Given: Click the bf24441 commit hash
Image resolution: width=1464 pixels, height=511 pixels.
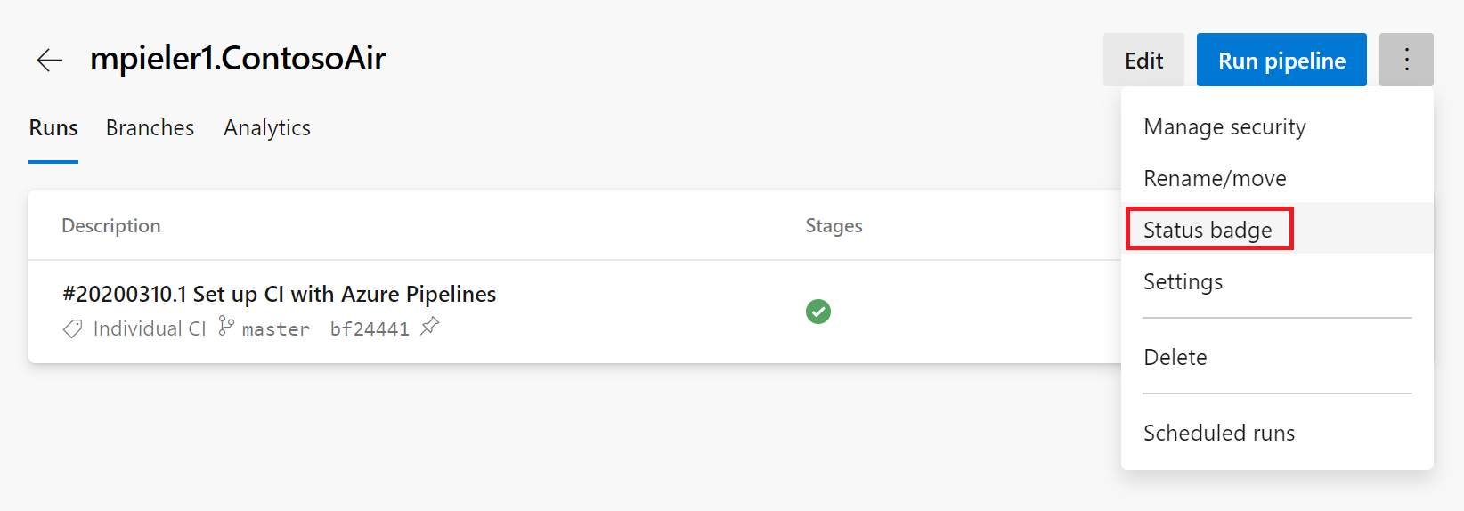Looking at the screenshot, I should (x=370, y=329).
